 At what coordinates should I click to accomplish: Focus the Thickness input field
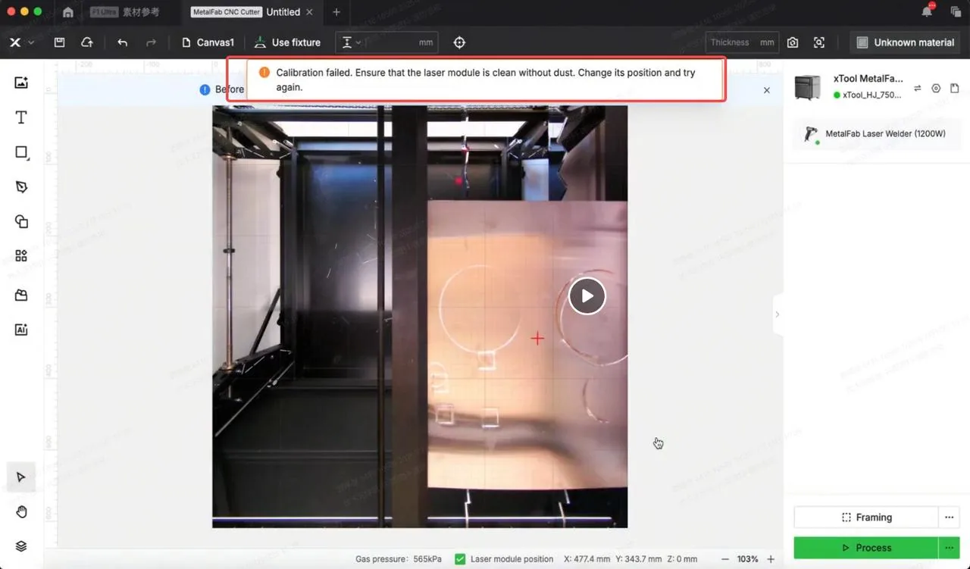pos(742,42)
